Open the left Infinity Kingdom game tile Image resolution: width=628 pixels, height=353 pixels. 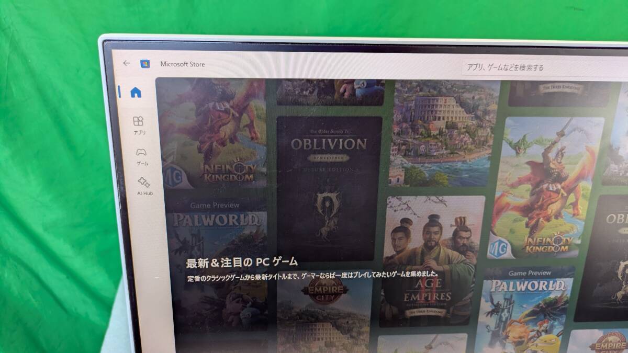pos(212,133)
